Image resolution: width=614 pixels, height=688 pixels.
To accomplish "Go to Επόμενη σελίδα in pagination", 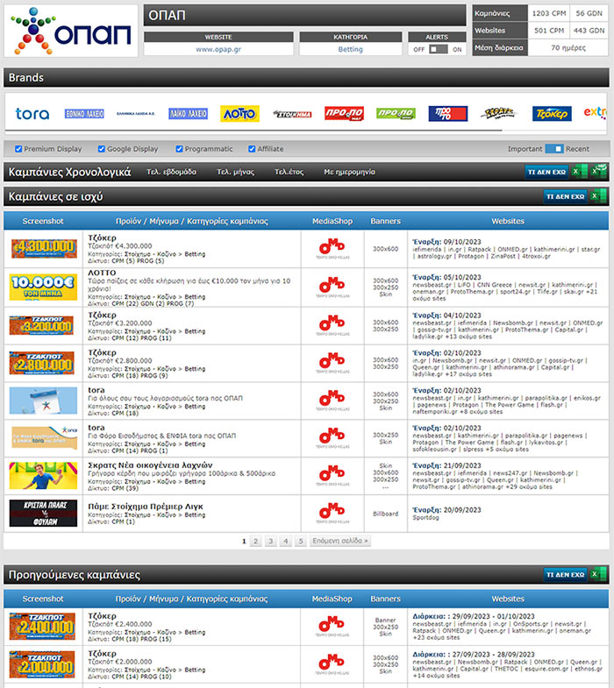I will pyautogui.click(x=339, y=541).
